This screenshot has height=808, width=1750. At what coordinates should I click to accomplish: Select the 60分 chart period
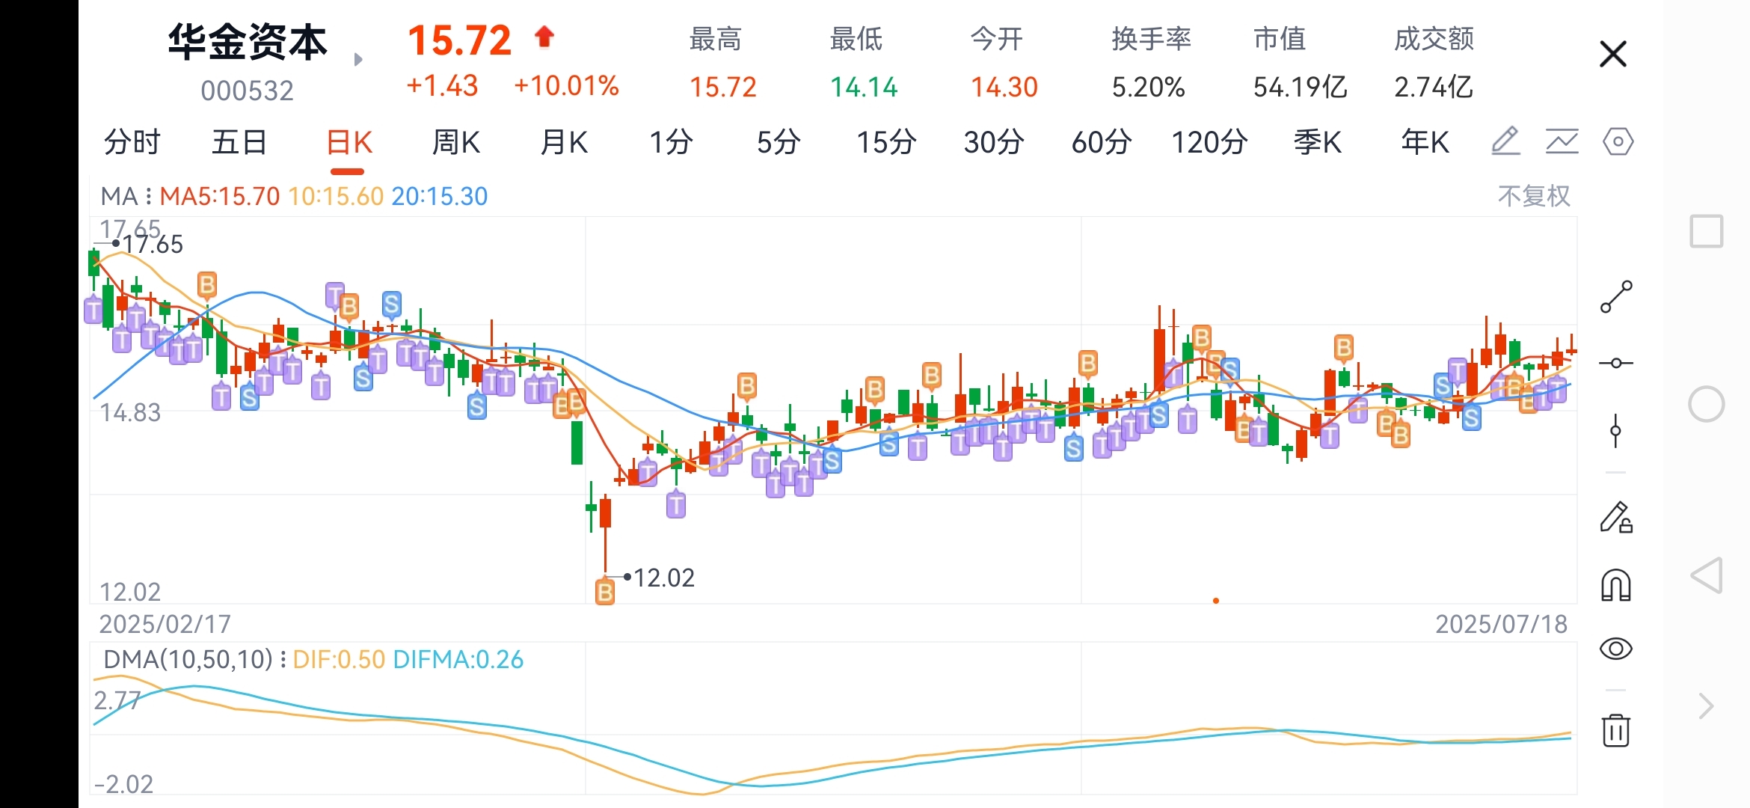1101,142
